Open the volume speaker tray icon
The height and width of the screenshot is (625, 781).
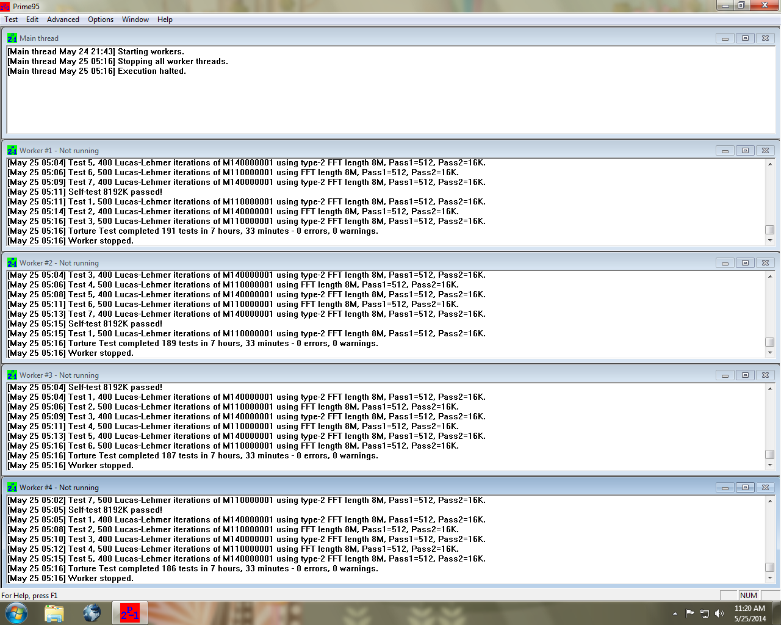[719, 613]
